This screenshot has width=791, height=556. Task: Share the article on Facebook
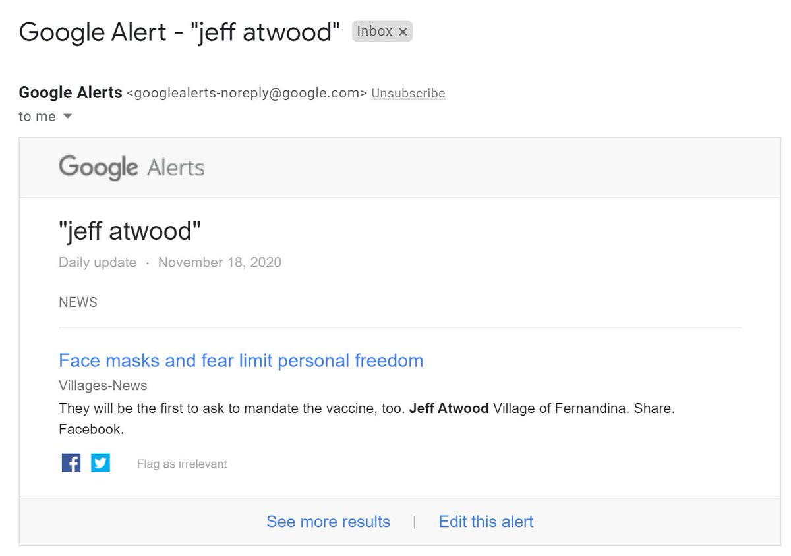[x=71, y=464]
